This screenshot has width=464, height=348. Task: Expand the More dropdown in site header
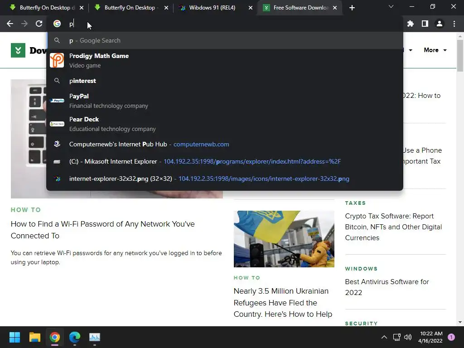click(435, 50)
